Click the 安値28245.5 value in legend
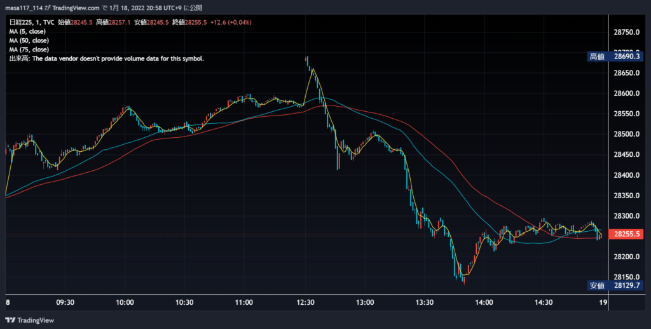Screen dimensions: 651x329 coord(151,22)
